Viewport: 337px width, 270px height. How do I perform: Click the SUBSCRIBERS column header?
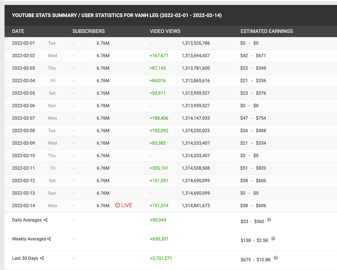(x=88, y=31)
